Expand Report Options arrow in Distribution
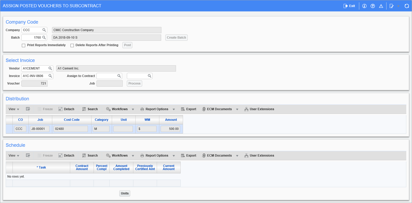This screenshot has height=203, width=412. [x=174, y=109]
